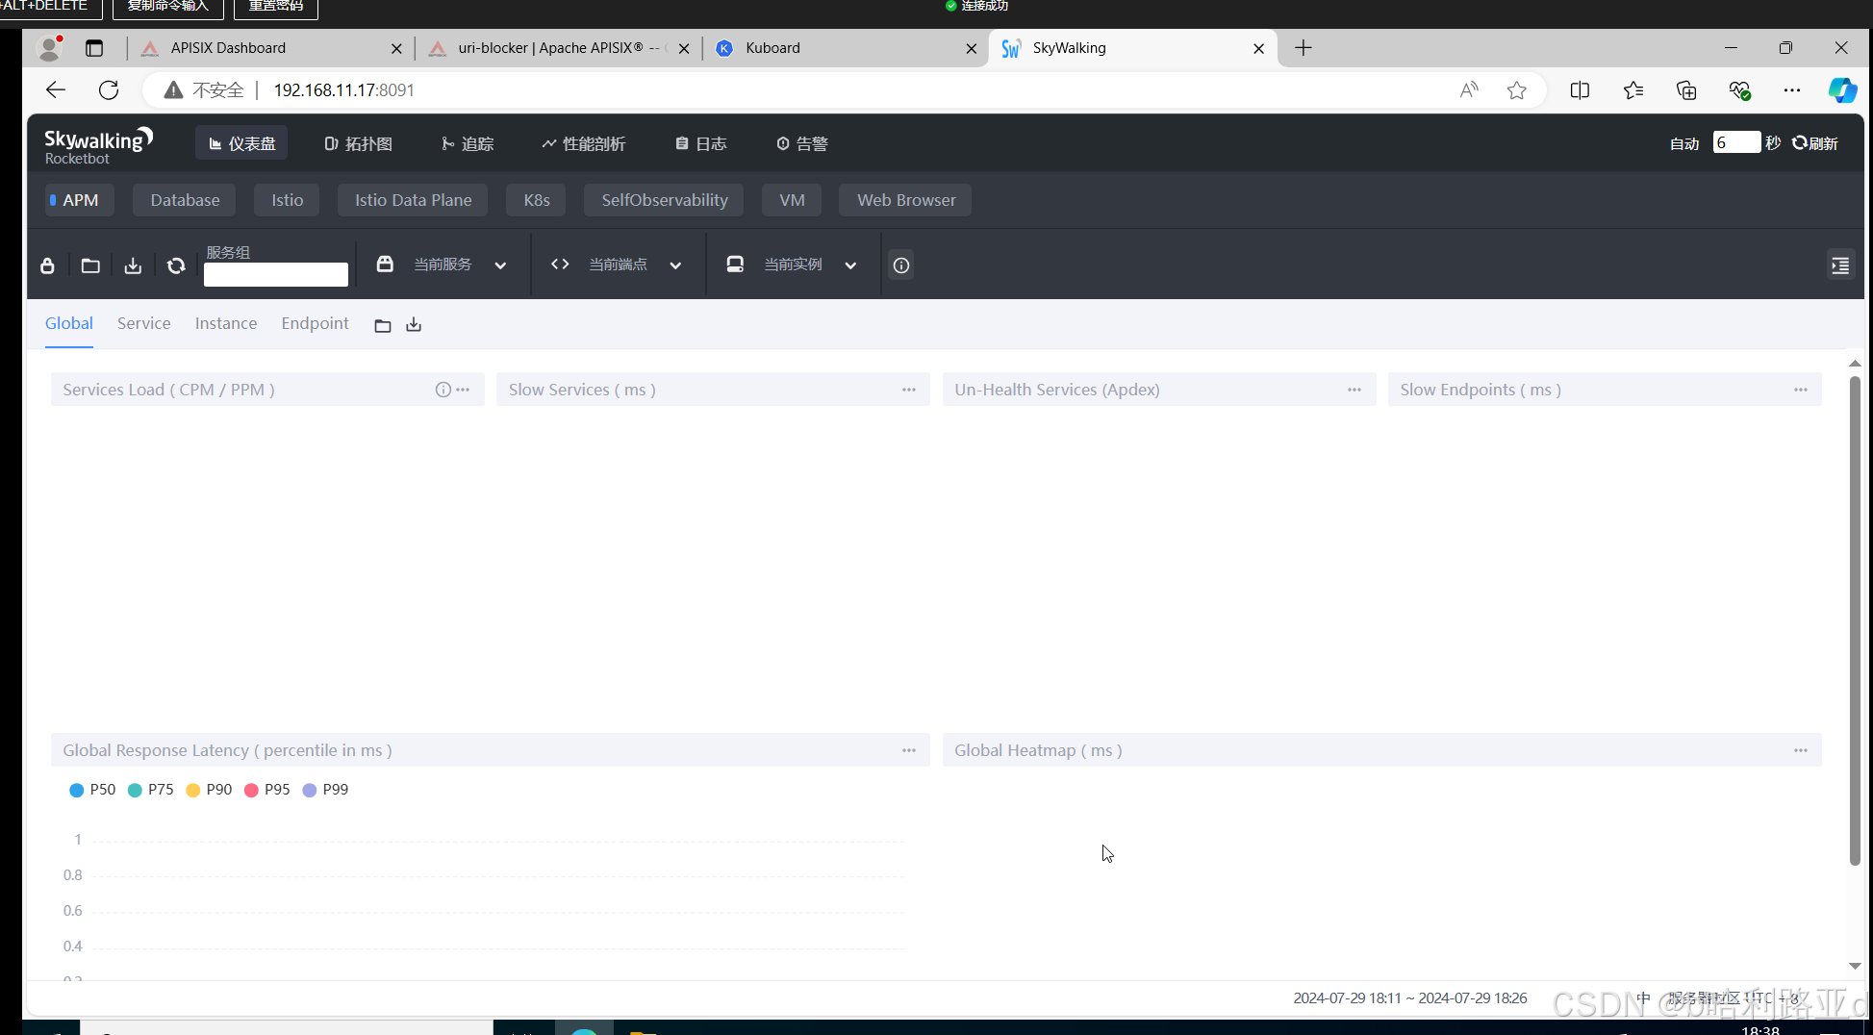1873x1035 pixels.
Task: Toggle P90 series in latency legend
Action: point(209,790)
